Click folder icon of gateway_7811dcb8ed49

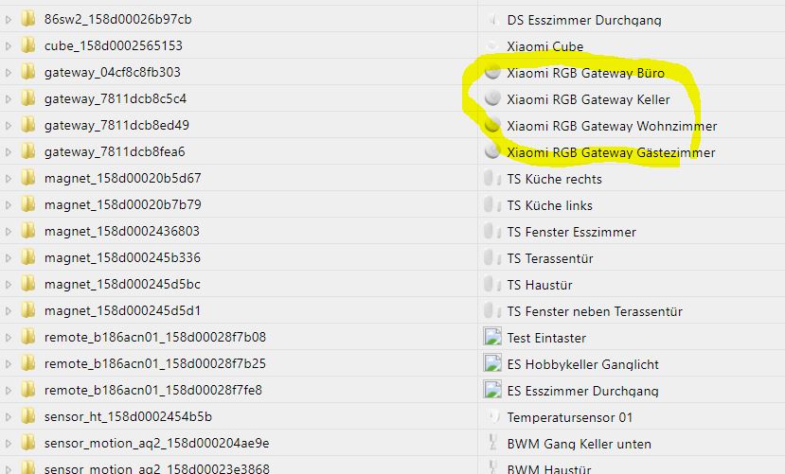pos(28,125)
